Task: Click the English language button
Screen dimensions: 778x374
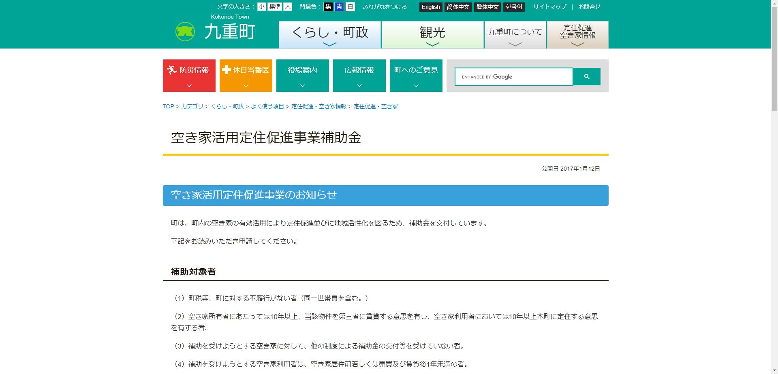Action: pos(430,6)
